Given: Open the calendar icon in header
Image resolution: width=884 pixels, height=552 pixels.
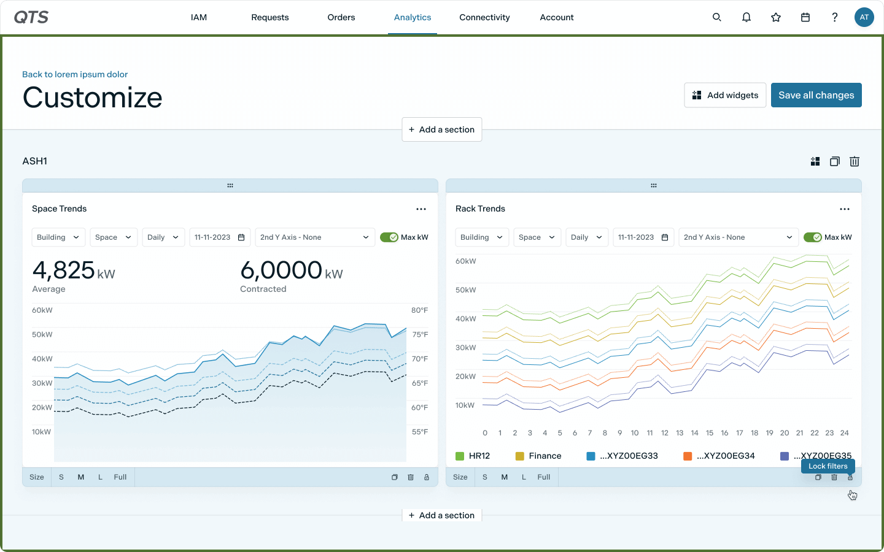Looking at the screenshot, I should 805,17.
